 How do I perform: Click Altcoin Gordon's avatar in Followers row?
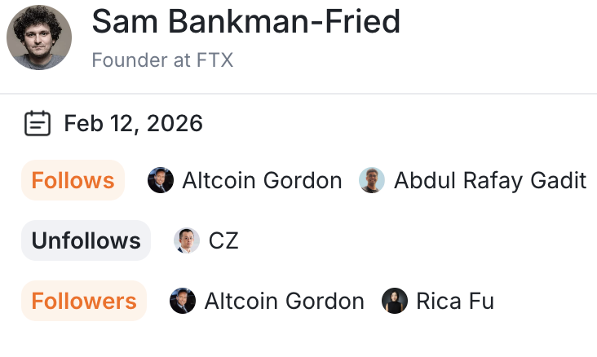click(183, 301)
